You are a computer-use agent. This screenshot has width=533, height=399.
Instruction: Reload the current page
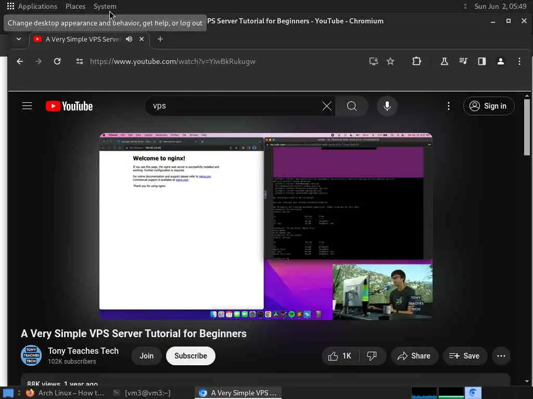click(x=57, y=61)
